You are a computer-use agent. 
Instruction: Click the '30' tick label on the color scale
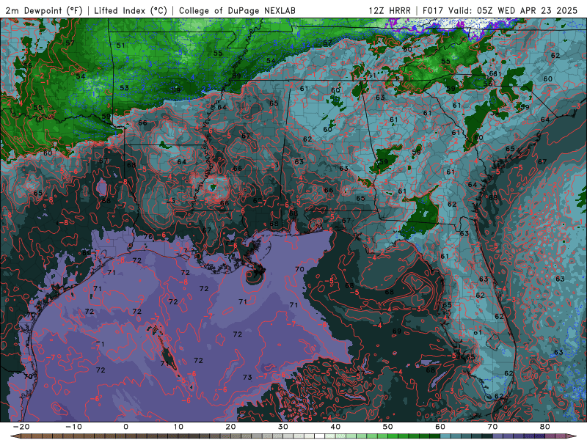(x=283, y=427)
